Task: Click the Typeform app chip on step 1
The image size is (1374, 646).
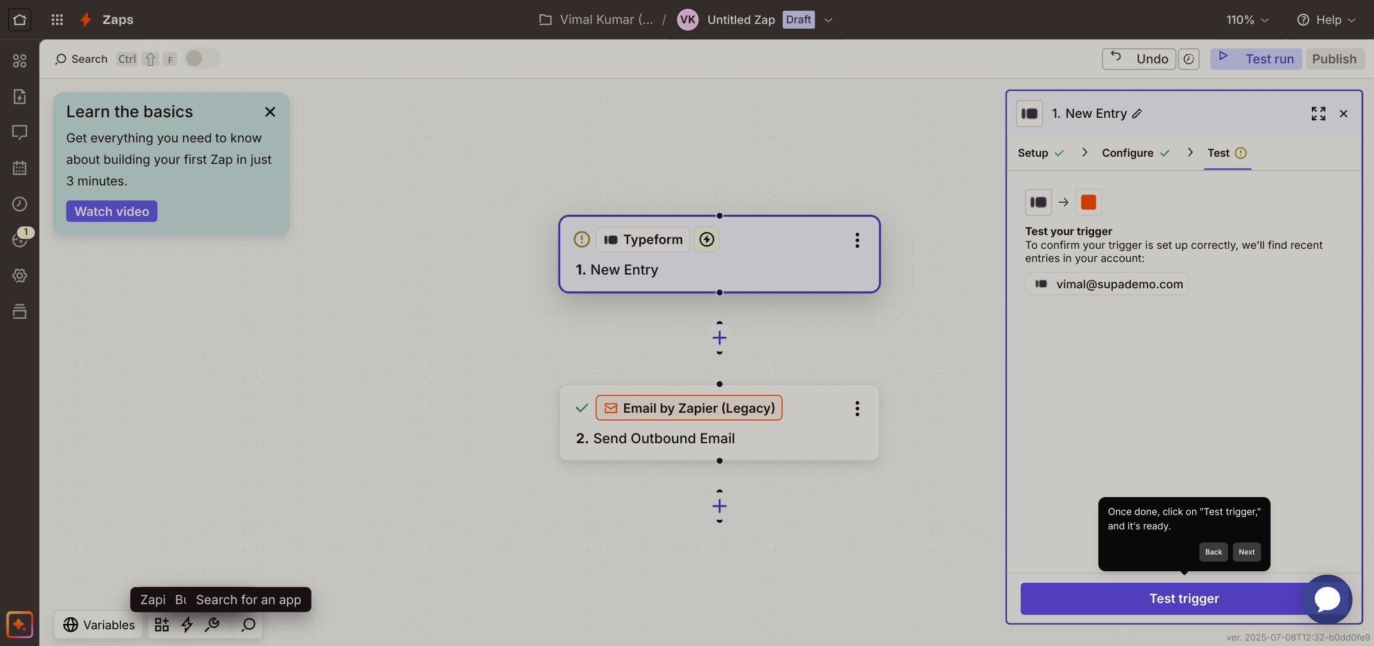Action: click(643, 240)
